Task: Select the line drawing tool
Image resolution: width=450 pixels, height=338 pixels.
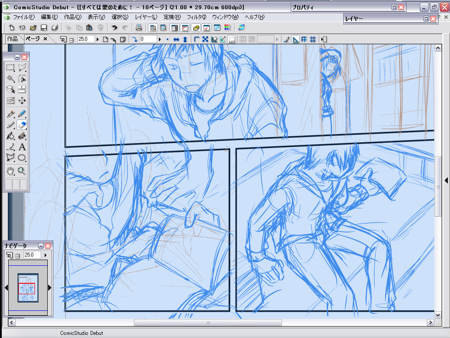Action: pos(11,147)
